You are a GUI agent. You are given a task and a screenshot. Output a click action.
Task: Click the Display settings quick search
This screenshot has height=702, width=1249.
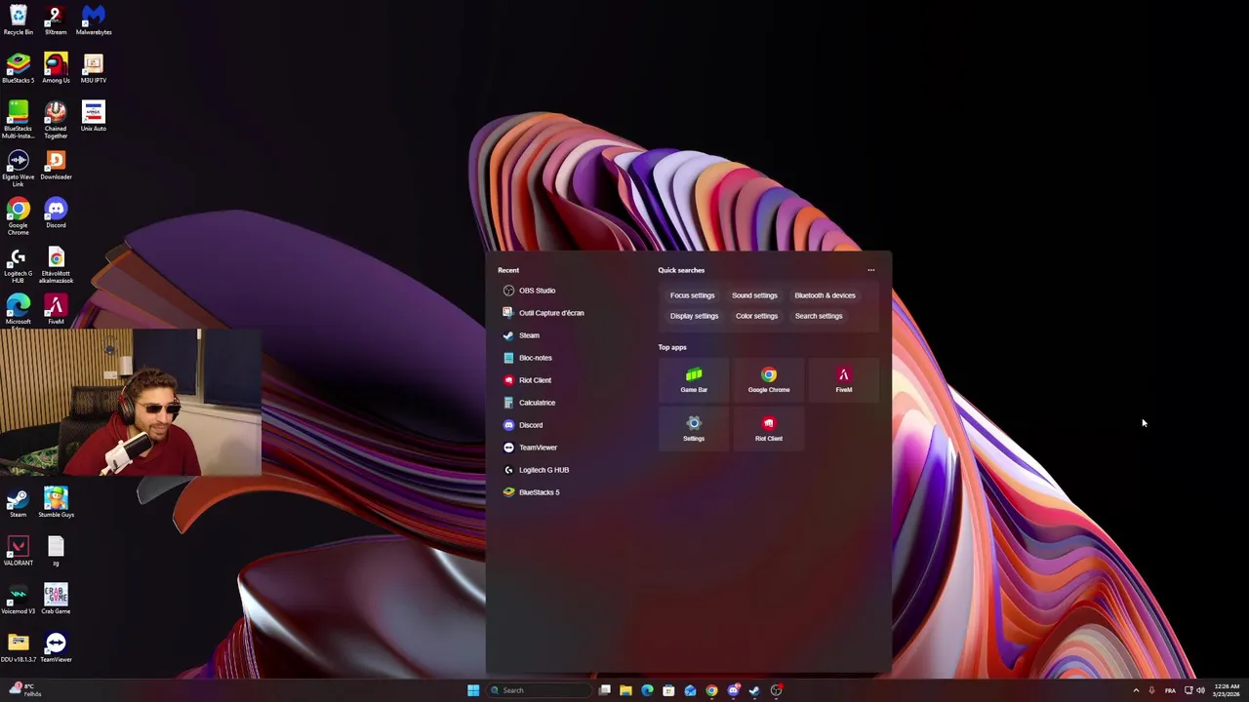694,316
